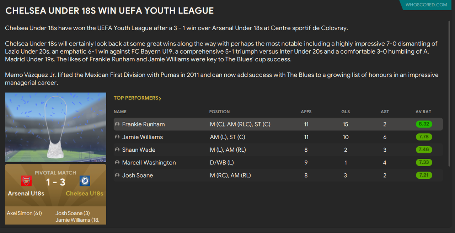Viewport: 455px width, 233px height.
Task: Open the WHOSCORED.COM source tab
Action: click(426, 5)
